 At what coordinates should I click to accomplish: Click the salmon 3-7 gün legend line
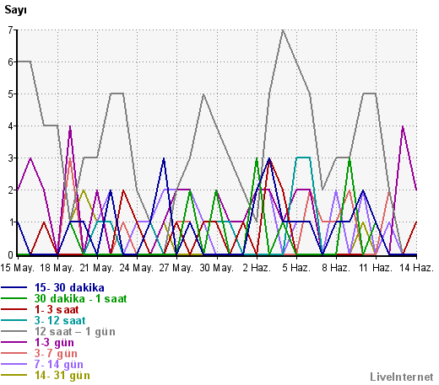[14, 353]
